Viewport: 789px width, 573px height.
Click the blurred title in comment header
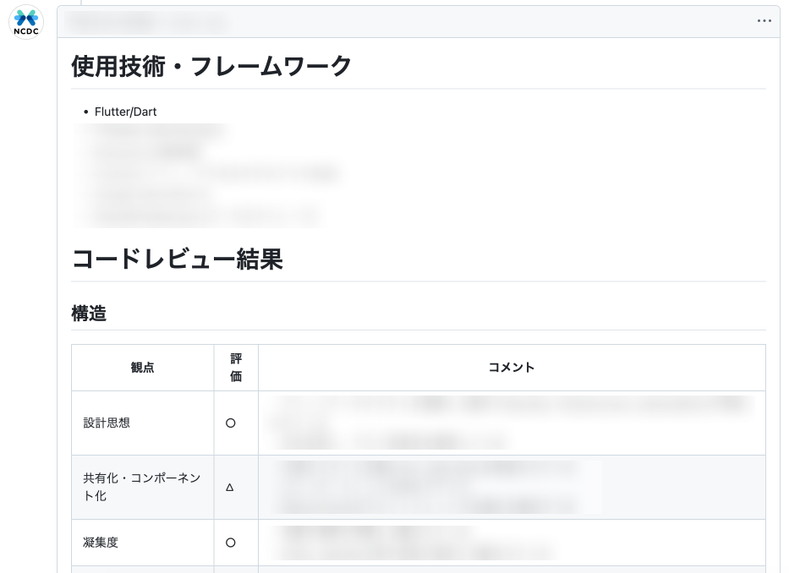(148, 22)
